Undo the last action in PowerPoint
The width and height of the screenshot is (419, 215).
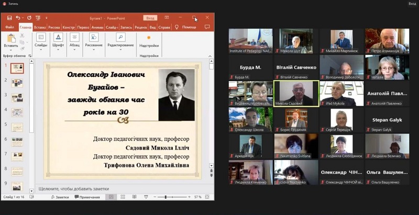point(18,18)
